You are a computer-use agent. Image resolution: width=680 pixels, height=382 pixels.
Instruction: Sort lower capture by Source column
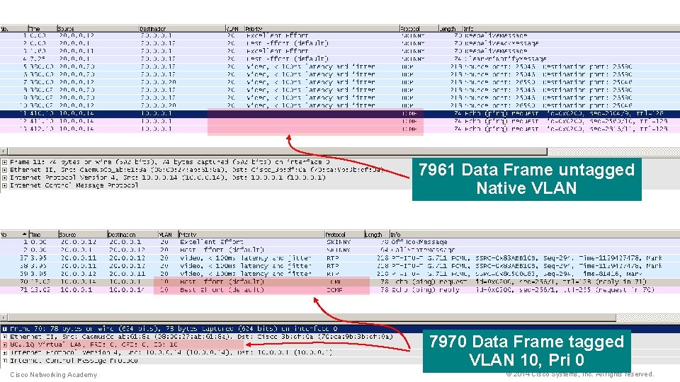(83, 234)
